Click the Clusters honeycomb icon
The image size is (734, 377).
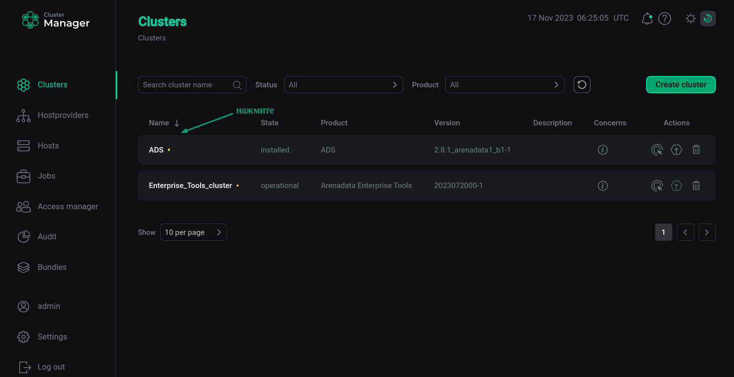point(23,85)
